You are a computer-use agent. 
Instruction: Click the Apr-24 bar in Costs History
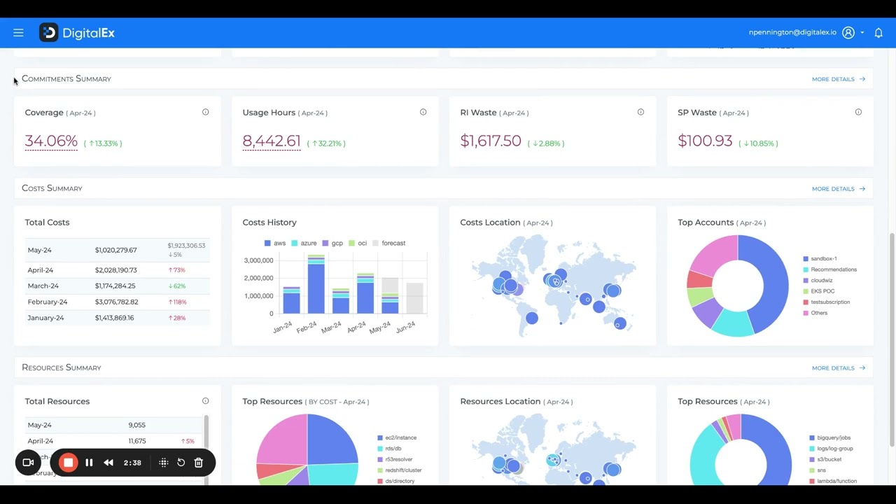pyautogui.click(x=365, y=293)
